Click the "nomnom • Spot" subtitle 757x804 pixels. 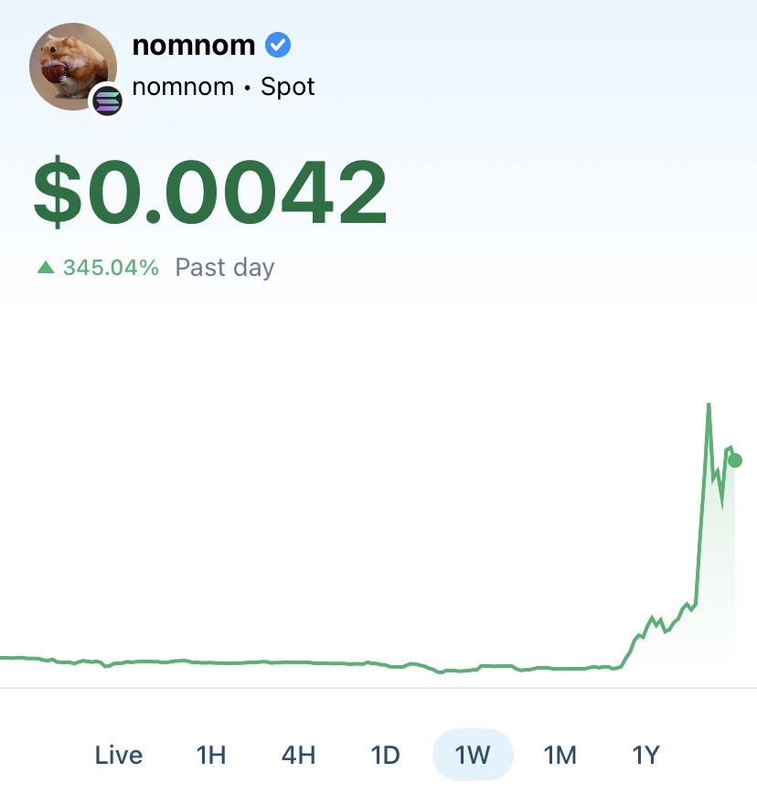pyautogui.click(x=223, y=87)
